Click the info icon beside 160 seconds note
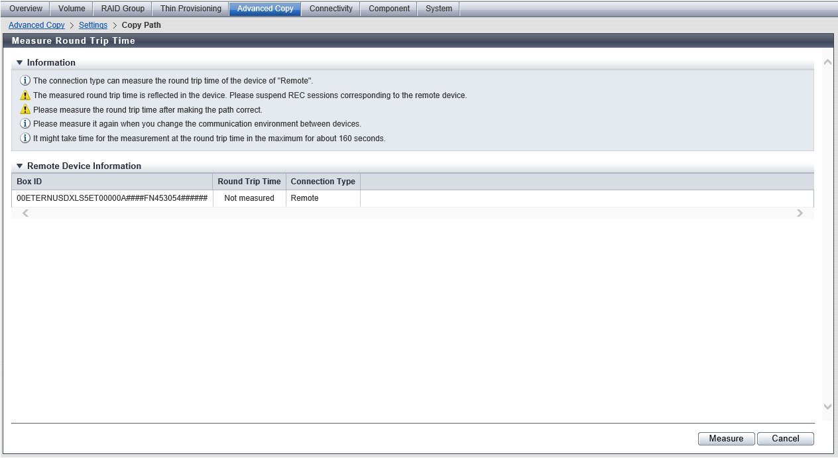This screenshot has width=838, height=458. tap(25, 139)
